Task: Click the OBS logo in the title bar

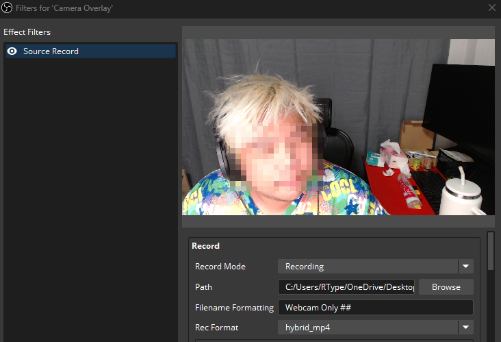Action: coord(8,8)
